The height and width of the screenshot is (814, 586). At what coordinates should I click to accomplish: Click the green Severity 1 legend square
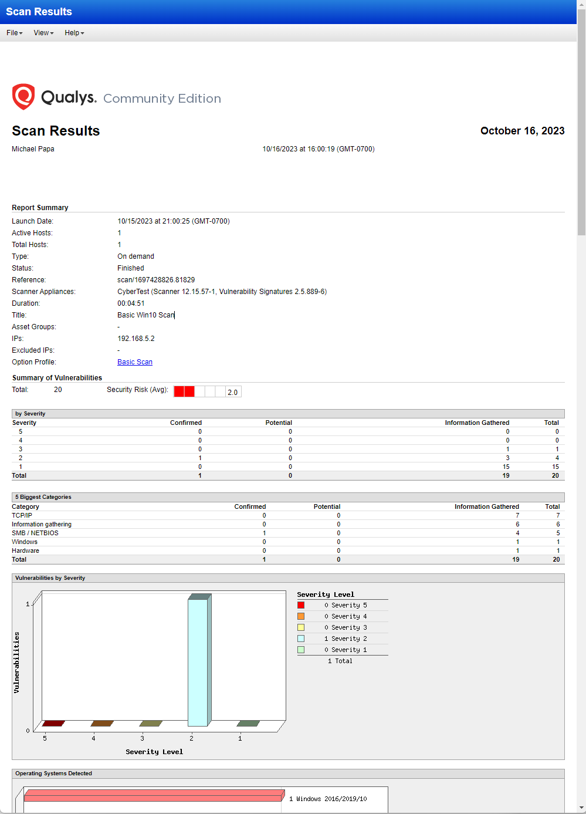coord(302,649)
